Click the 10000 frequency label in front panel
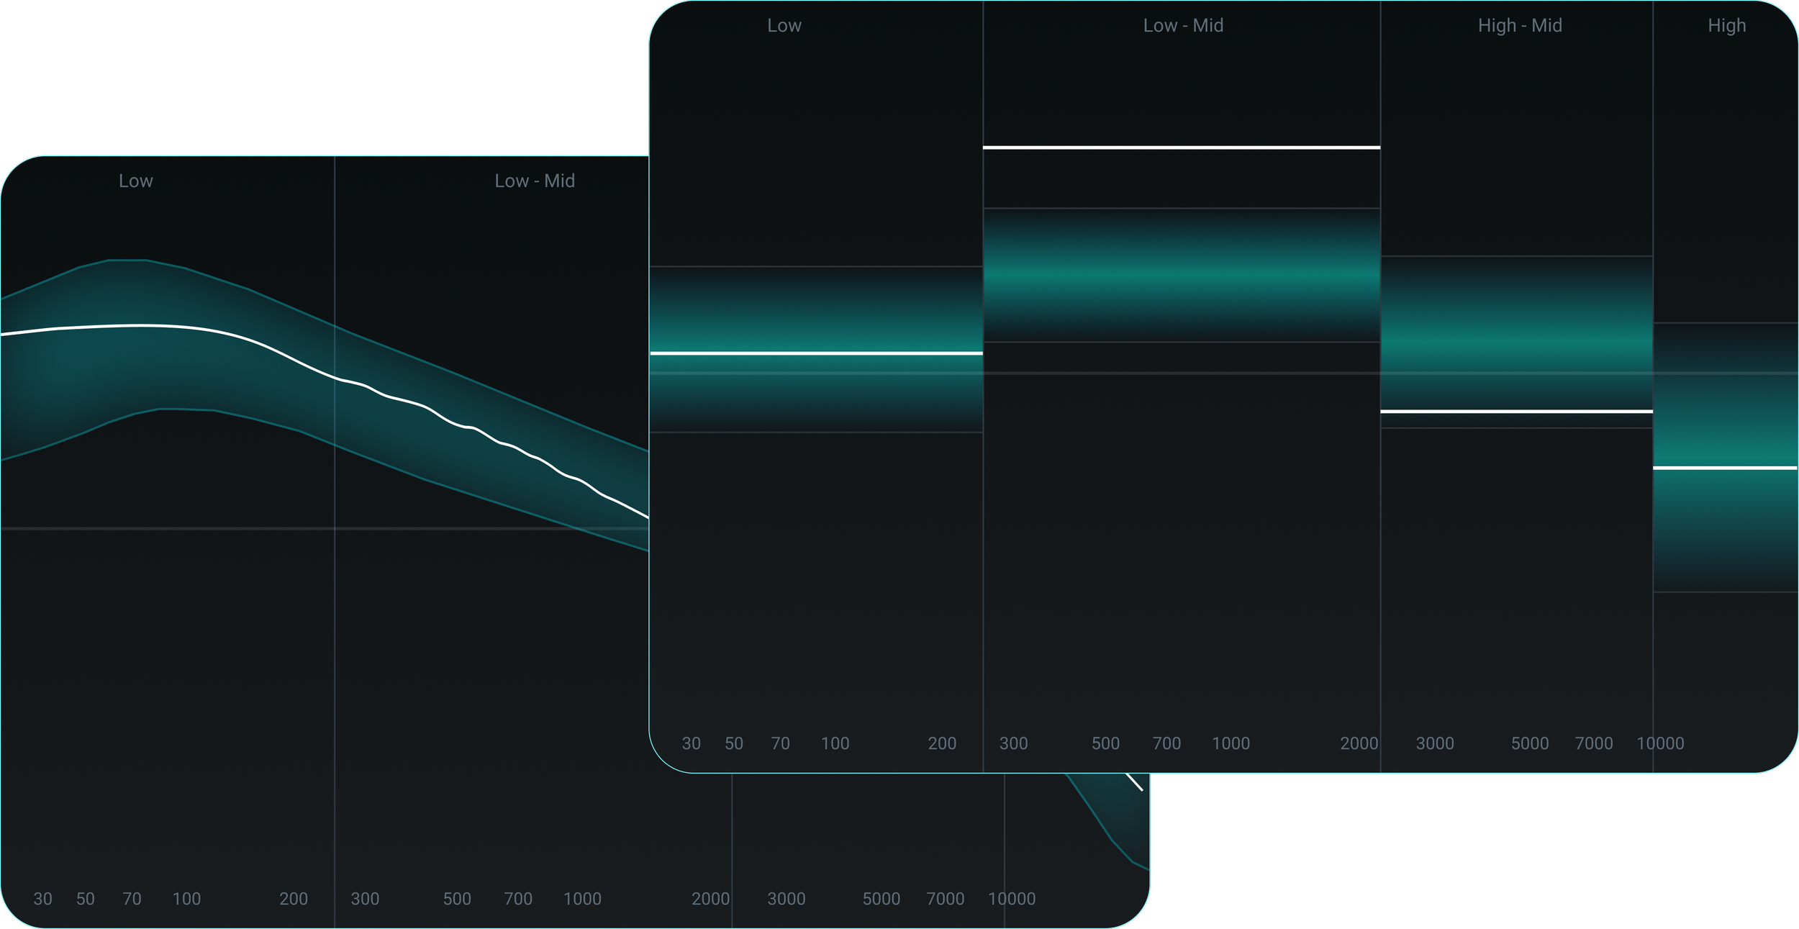The width and height of the screenshot is (1799, 929). point(1660,743)
